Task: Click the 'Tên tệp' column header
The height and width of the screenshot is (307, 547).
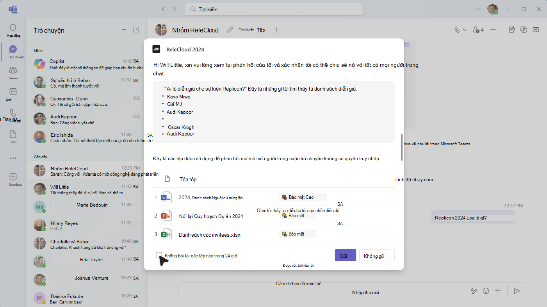Action: 188,179
